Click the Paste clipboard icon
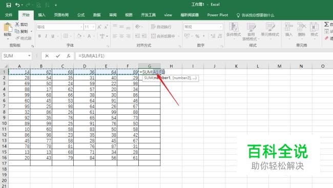The image size is (333, 188). click(8, 28)
